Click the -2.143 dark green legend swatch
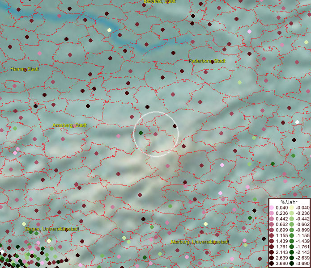This screenshot has height=268, width=311. (x=292, y=252)
